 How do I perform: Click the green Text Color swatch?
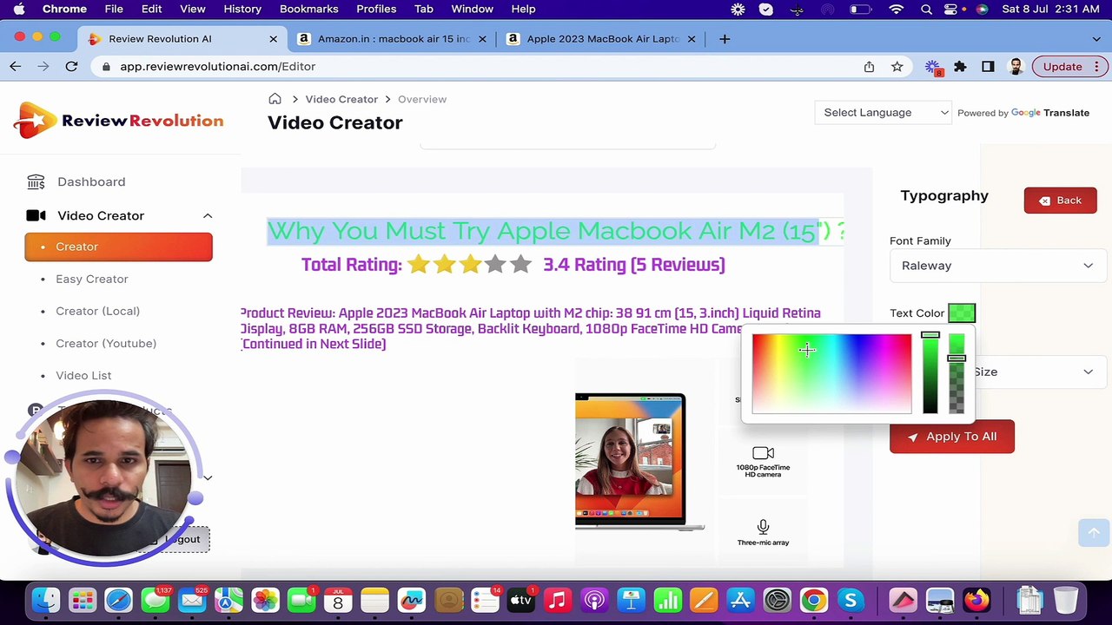[962, 313]
